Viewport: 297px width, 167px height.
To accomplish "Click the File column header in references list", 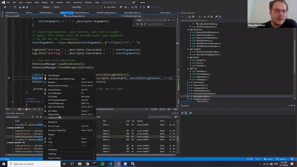I will point(104,121).
